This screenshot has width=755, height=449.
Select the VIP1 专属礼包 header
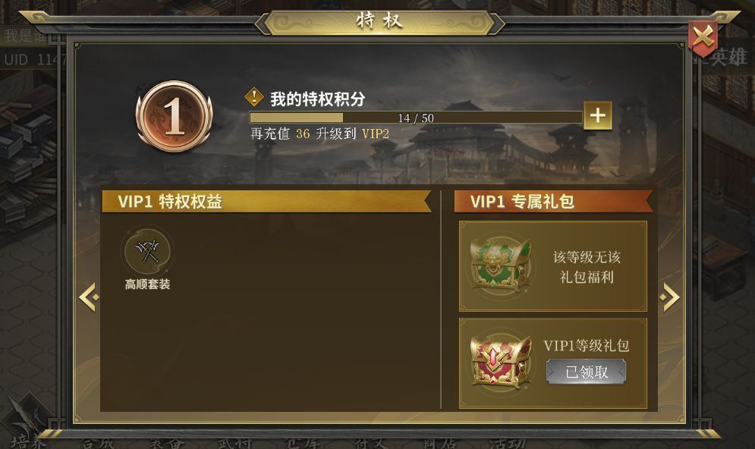coord(553,201)
